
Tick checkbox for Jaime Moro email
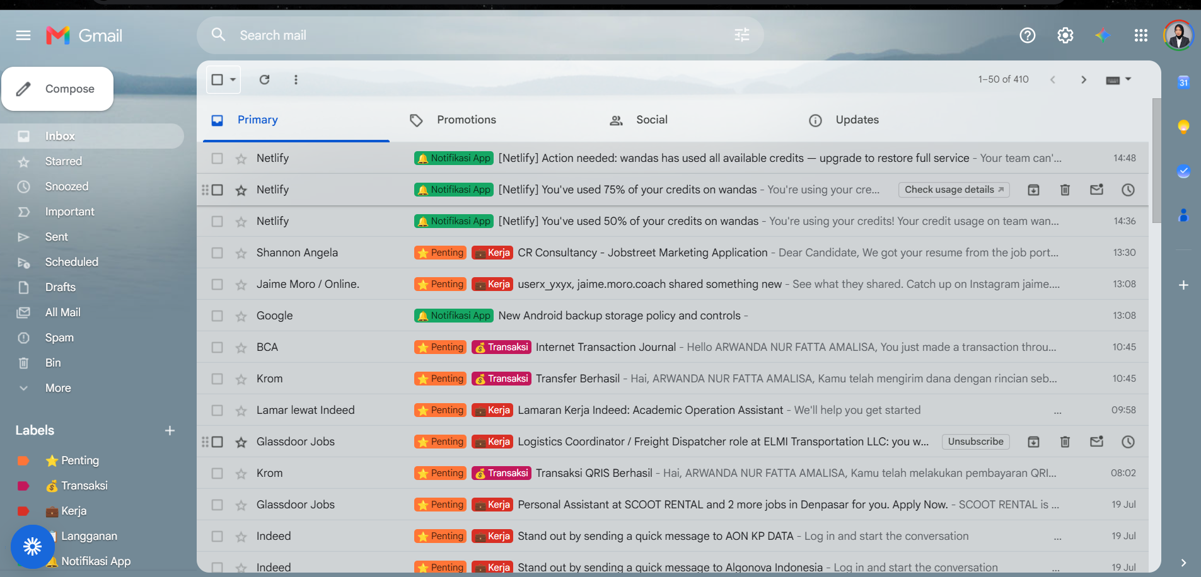[218, 285]
